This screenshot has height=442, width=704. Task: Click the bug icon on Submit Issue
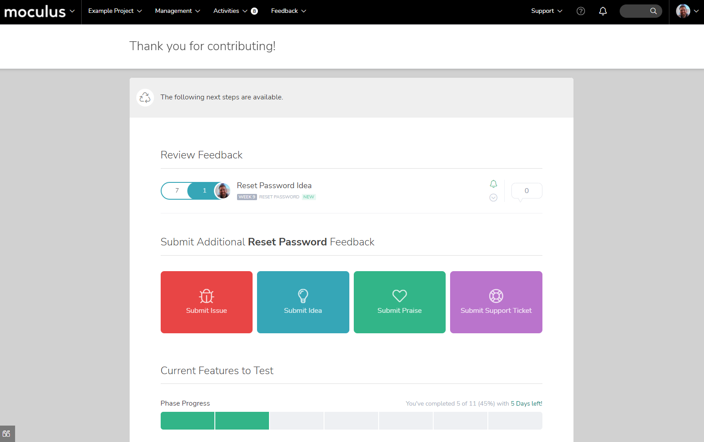tap(206, 296)
